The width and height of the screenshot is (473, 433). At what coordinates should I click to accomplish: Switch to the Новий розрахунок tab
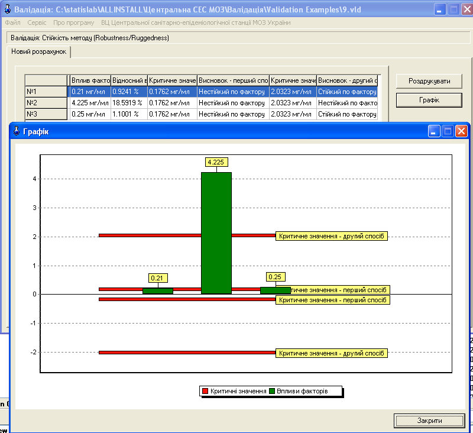pos(38,51)
